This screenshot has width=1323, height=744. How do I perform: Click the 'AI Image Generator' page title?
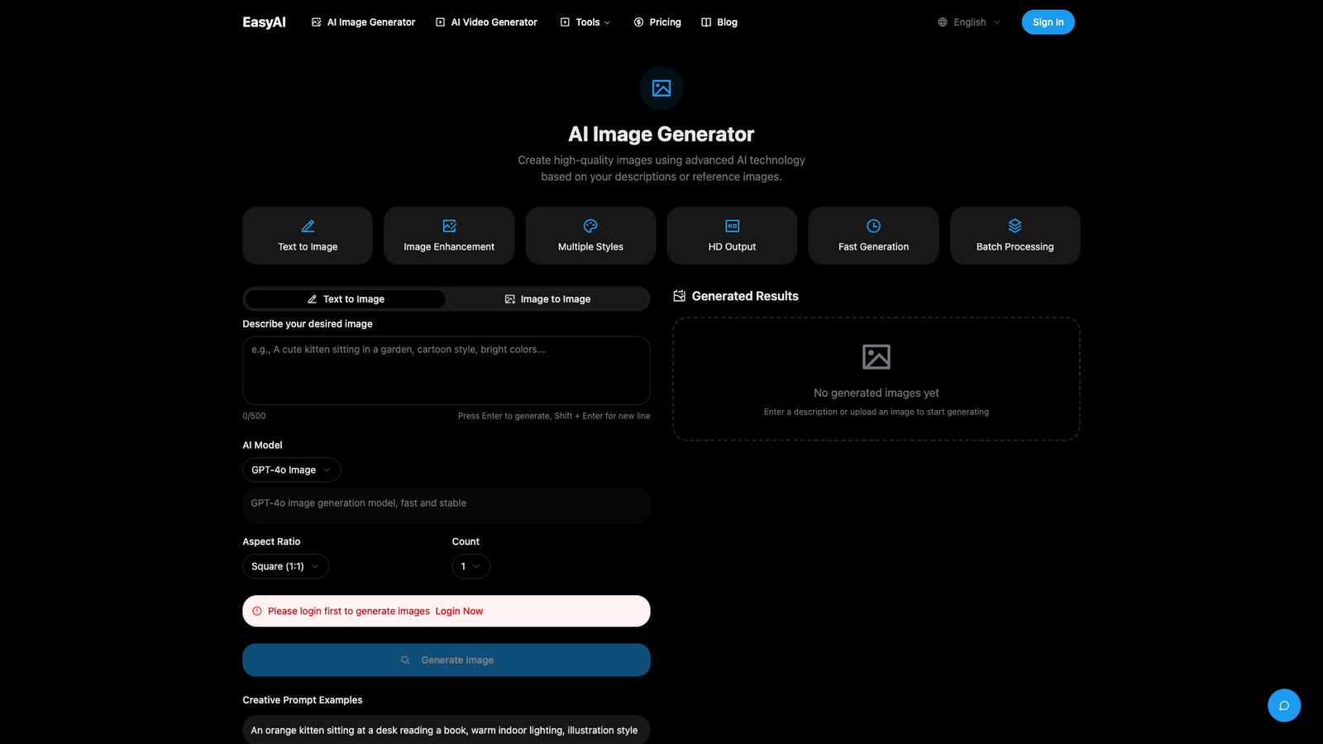tap(661, 134)
